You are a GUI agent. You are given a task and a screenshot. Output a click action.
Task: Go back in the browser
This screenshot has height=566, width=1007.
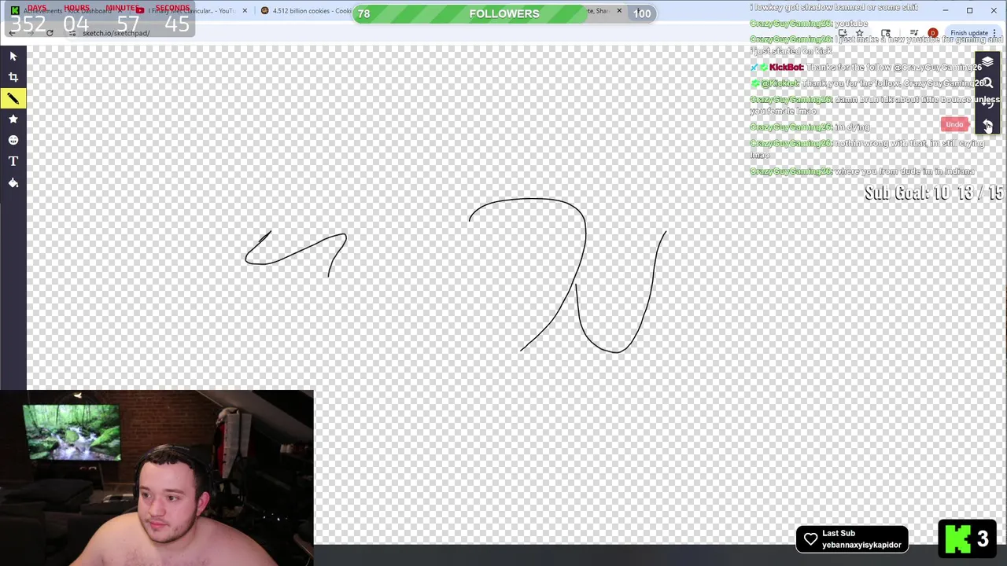coord(12,33)
